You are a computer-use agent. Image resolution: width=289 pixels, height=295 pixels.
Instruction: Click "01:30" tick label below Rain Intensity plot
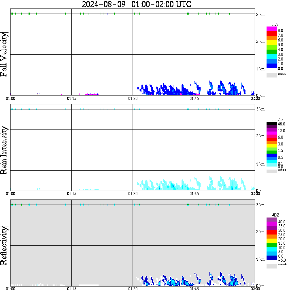pyautogui.click(x=133, y=194)
